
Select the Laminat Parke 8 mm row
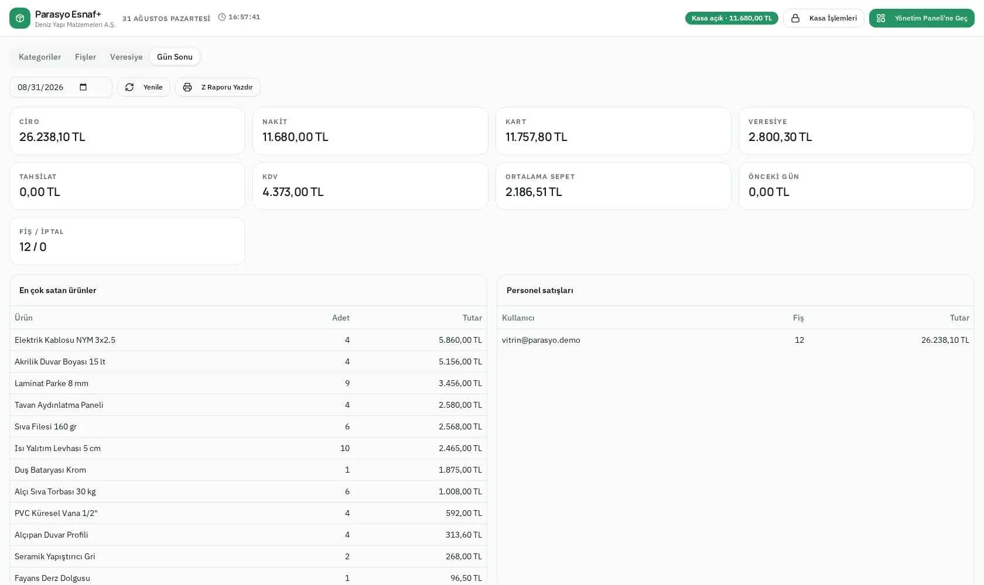[x=248, y=383]
